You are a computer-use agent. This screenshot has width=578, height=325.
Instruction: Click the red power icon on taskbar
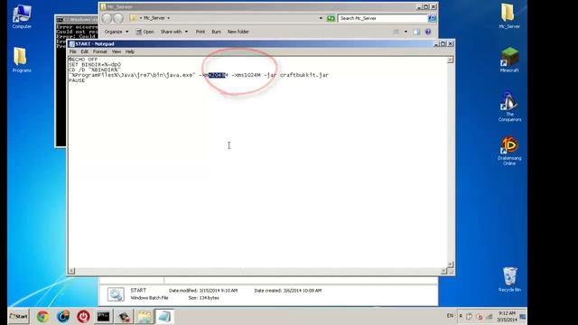point(83,317)
